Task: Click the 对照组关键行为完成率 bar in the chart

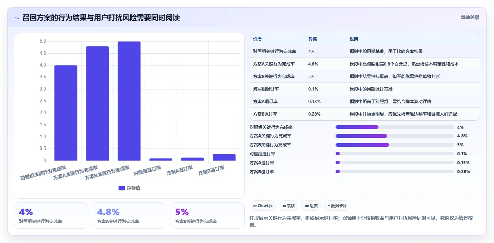Action: tap(66, 113)
